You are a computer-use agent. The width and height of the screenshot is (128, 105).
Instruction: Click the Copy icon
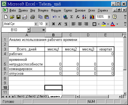pos(40,17)
